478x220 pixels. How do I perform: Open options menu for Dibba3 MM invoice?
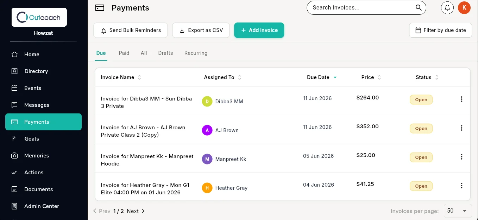[461, 99]
